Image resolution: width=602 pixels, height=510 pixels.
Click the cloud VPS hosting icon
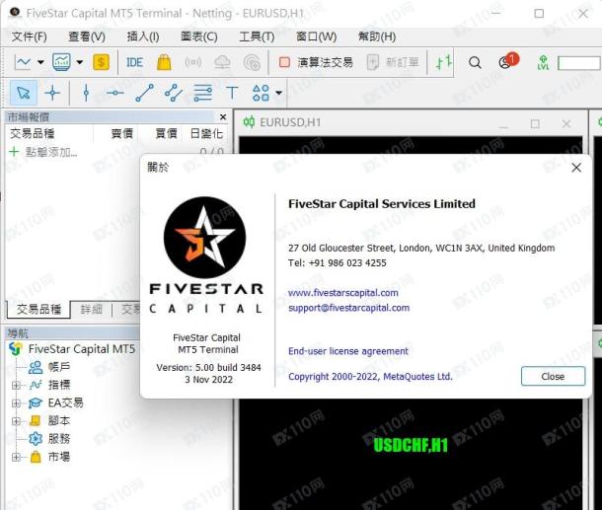coord(223,62)
